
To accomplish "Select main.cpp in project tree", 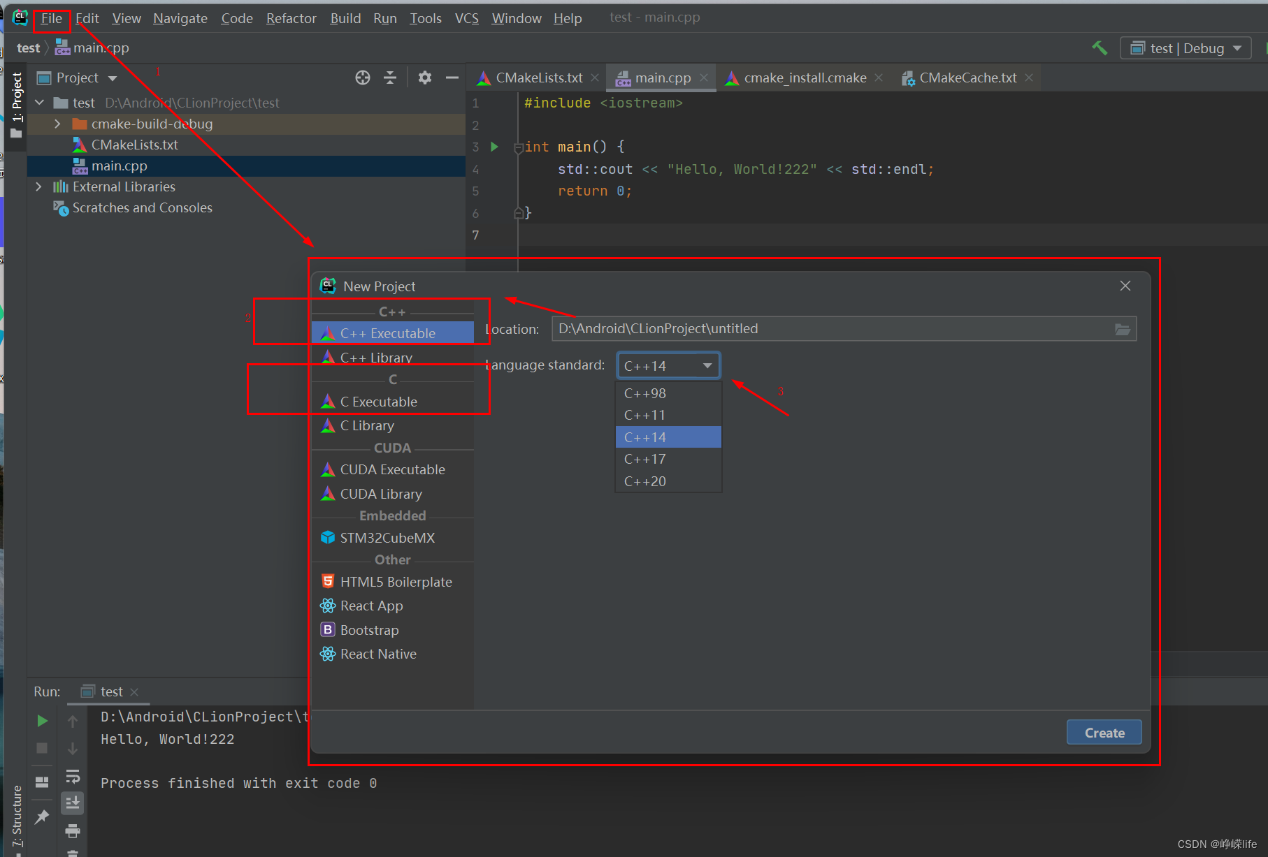I will 119,166.
